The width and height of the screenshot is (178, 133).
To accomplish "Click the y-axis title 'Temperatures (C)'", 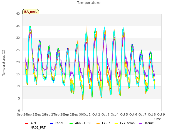I will pyautogui.click(x=4, y=63).
